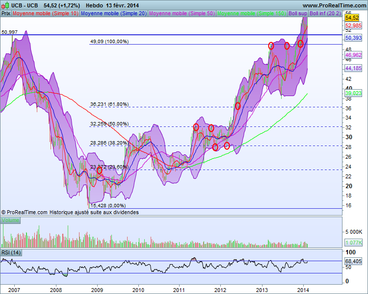Select the red 52,985 price tag
368x294 pixels.
tap(353, 25)
